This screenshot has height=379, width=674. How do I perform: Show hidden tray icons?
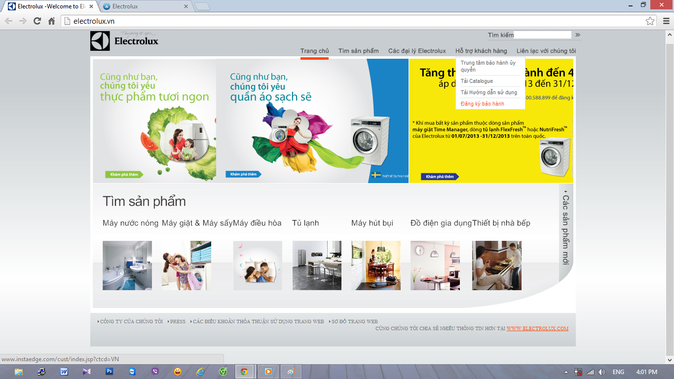click(566, 372)
